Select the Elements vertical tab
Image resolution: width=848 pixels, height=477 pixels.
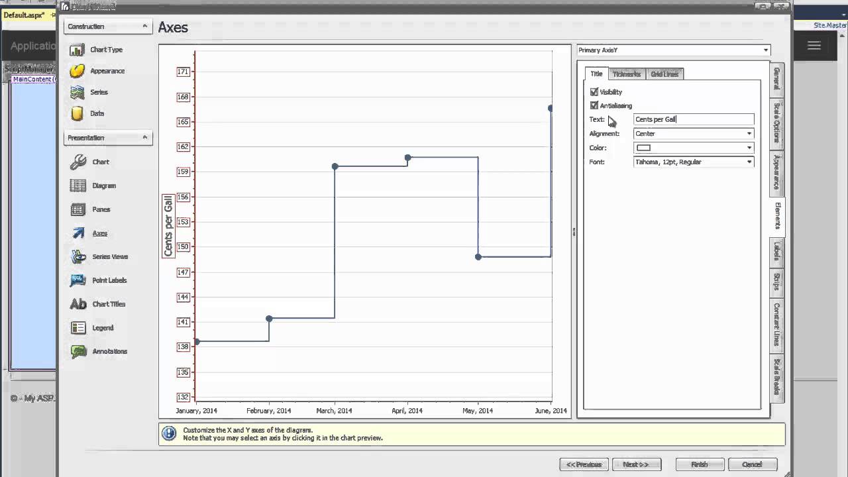[x=778, y=216]
